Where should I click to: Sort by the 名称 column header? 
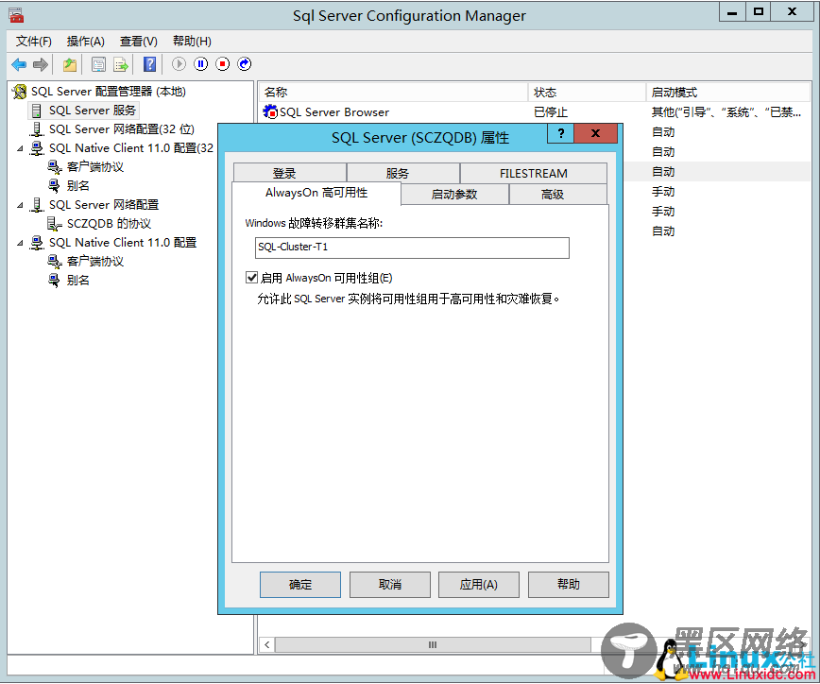pos(393,93)
